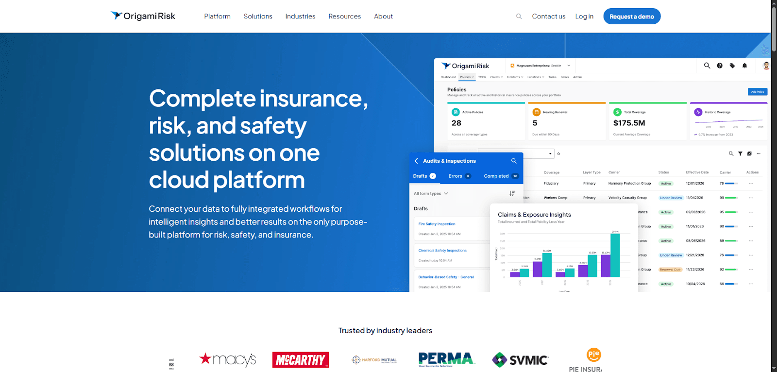
Task: Open the combo box above policies table
Action: coord(516,153)
